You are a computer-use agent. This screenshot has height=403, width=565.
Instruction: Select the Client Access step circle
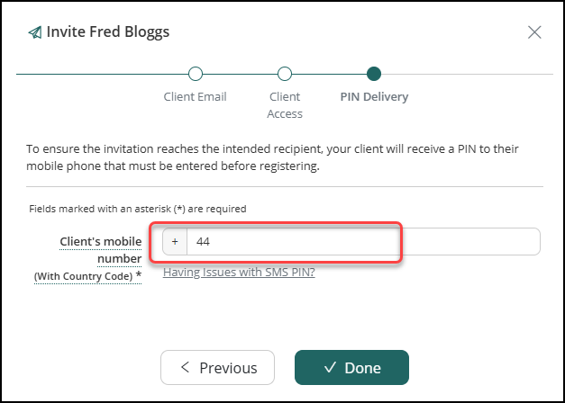point(284,74)
